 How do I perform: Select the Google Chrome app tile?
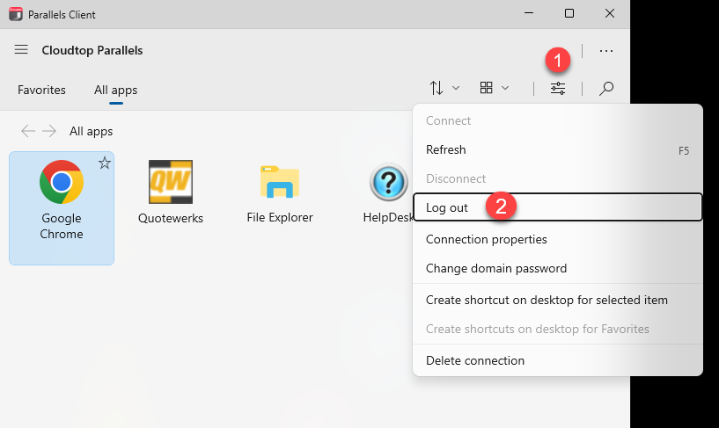pyautogui.click(x=62, y=207)
